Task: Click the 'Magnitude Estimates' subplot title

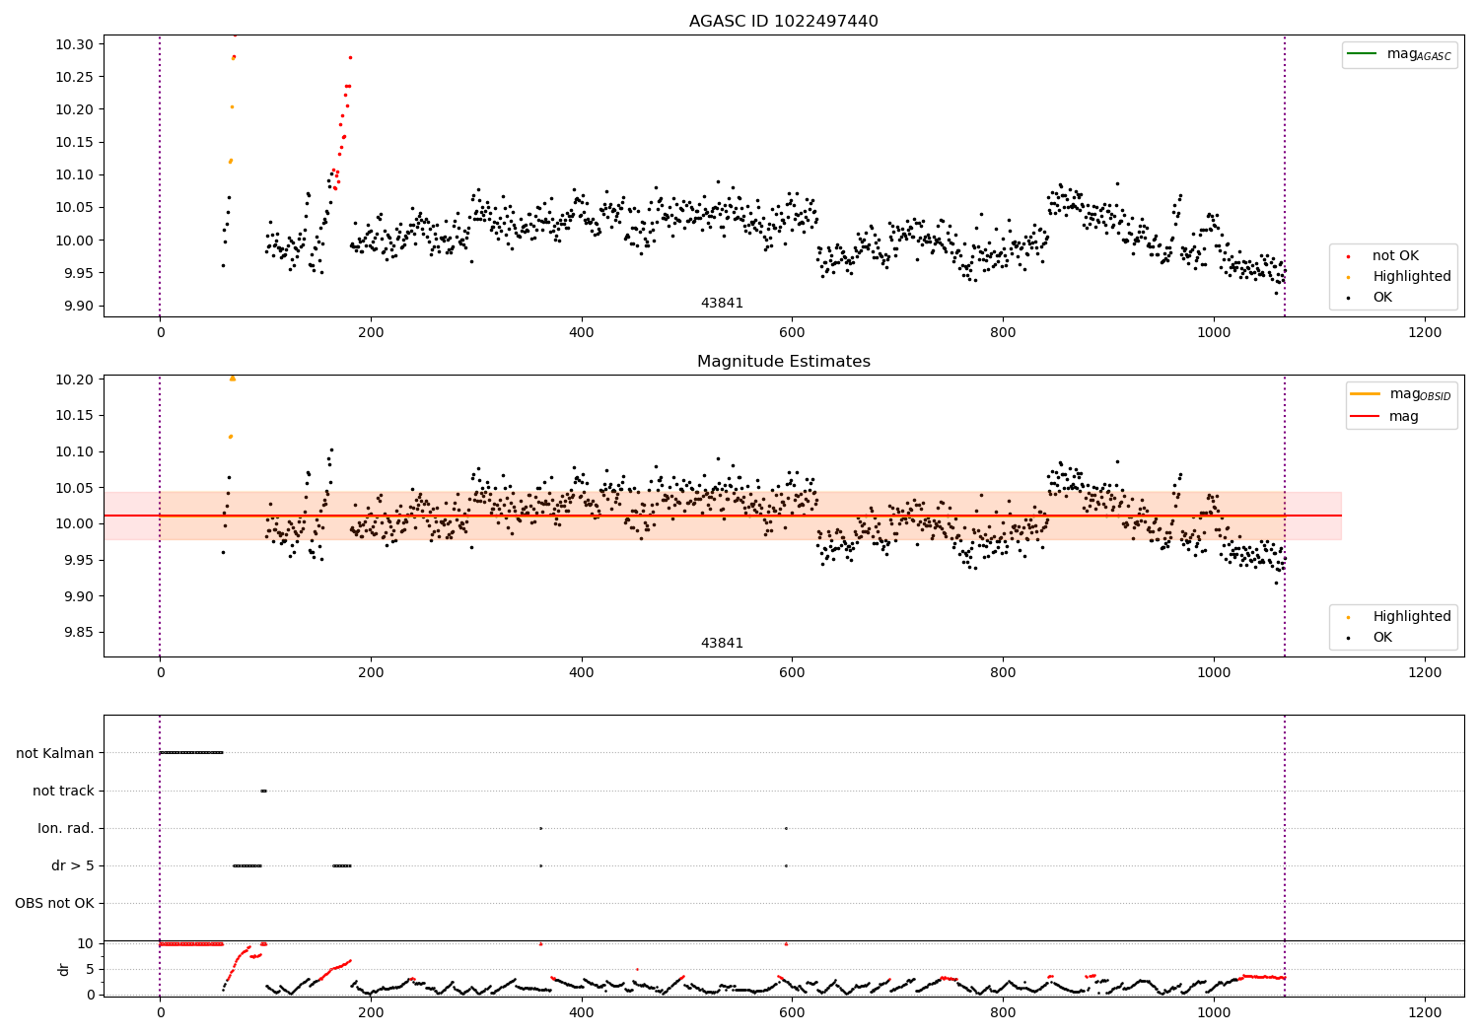Action: pyautogui.click(x=783, y=362)
